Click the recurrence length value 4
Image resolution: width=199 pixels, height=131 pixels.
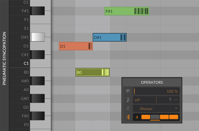pyautogui.click(x=137, y=117)
